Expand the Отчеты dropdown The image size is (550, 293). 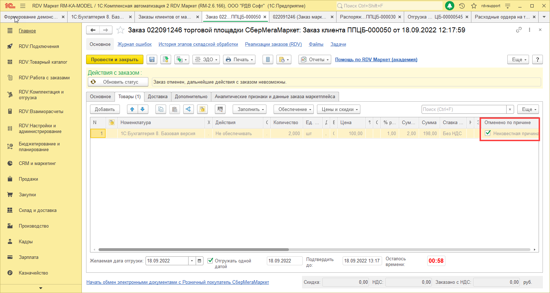[x=315, y=60]
